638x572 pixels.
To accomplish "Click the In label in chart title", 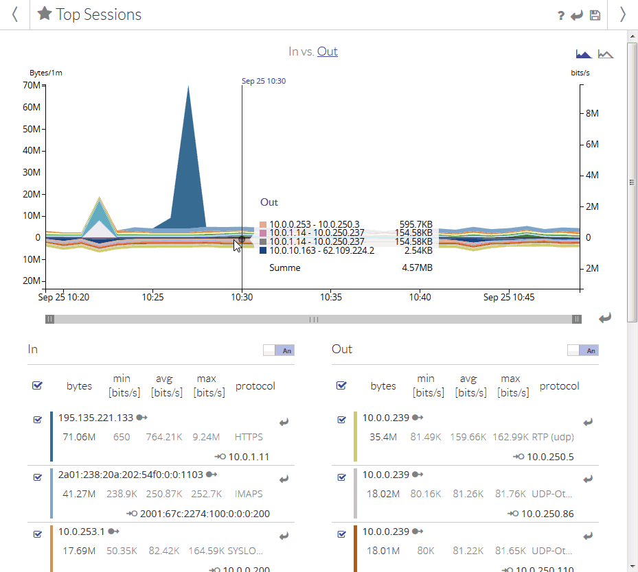I will (x=293, y=51).
